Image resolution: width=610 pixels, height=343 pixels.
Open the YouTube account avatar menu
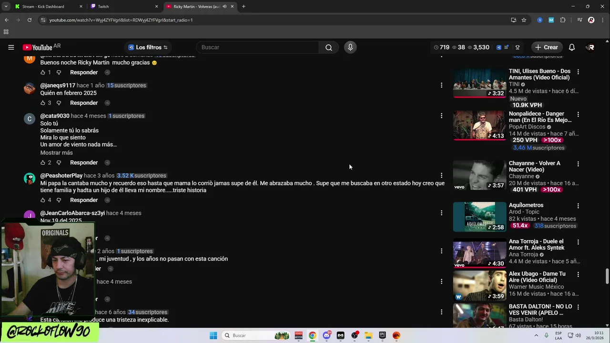(x=590, y=47)
